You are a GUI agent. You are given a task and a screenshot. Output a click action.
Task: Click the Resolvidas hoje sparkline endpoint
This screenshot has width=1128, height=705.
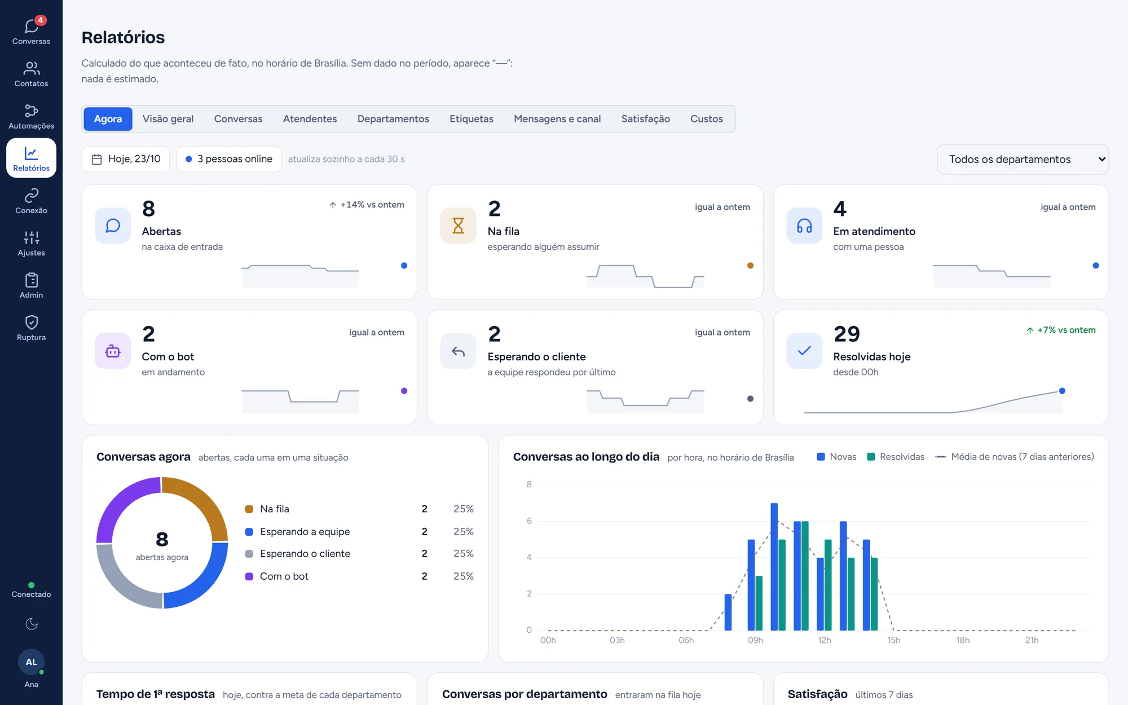click(1062, 391)
